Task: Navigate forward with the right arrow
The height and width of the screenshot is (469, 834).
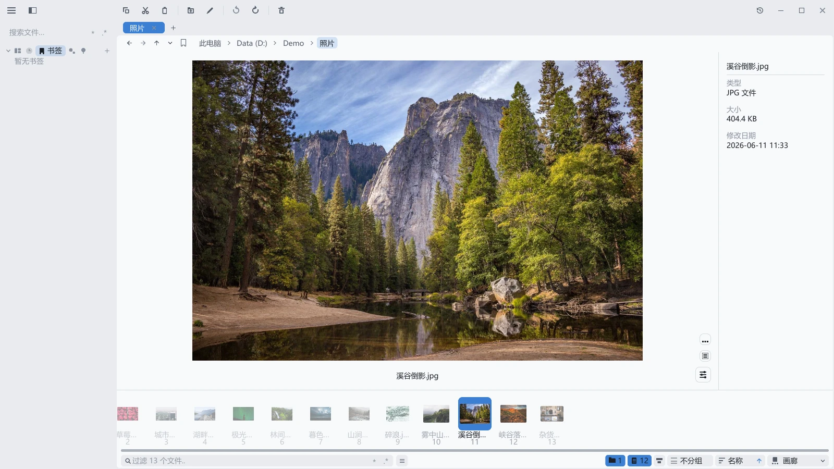Action: [143, 43]
